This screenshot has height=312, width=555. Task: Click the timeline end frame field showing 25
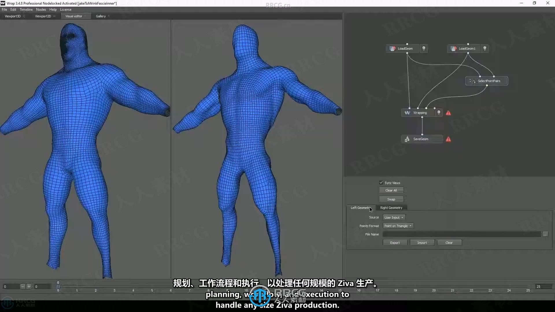(543, 287)
